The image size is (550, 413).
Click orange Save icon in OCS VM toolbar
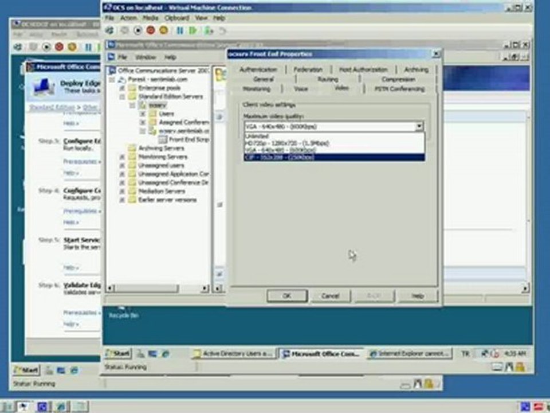click(x=163, y=30)
